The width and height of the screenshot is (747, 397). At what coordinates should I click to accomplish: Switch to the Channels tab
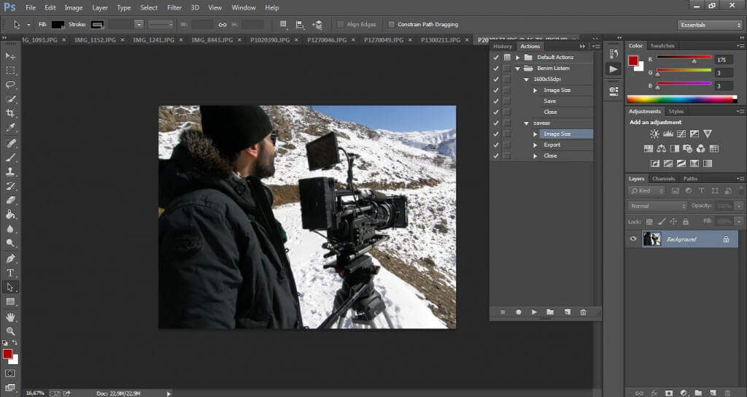[663, 179]
